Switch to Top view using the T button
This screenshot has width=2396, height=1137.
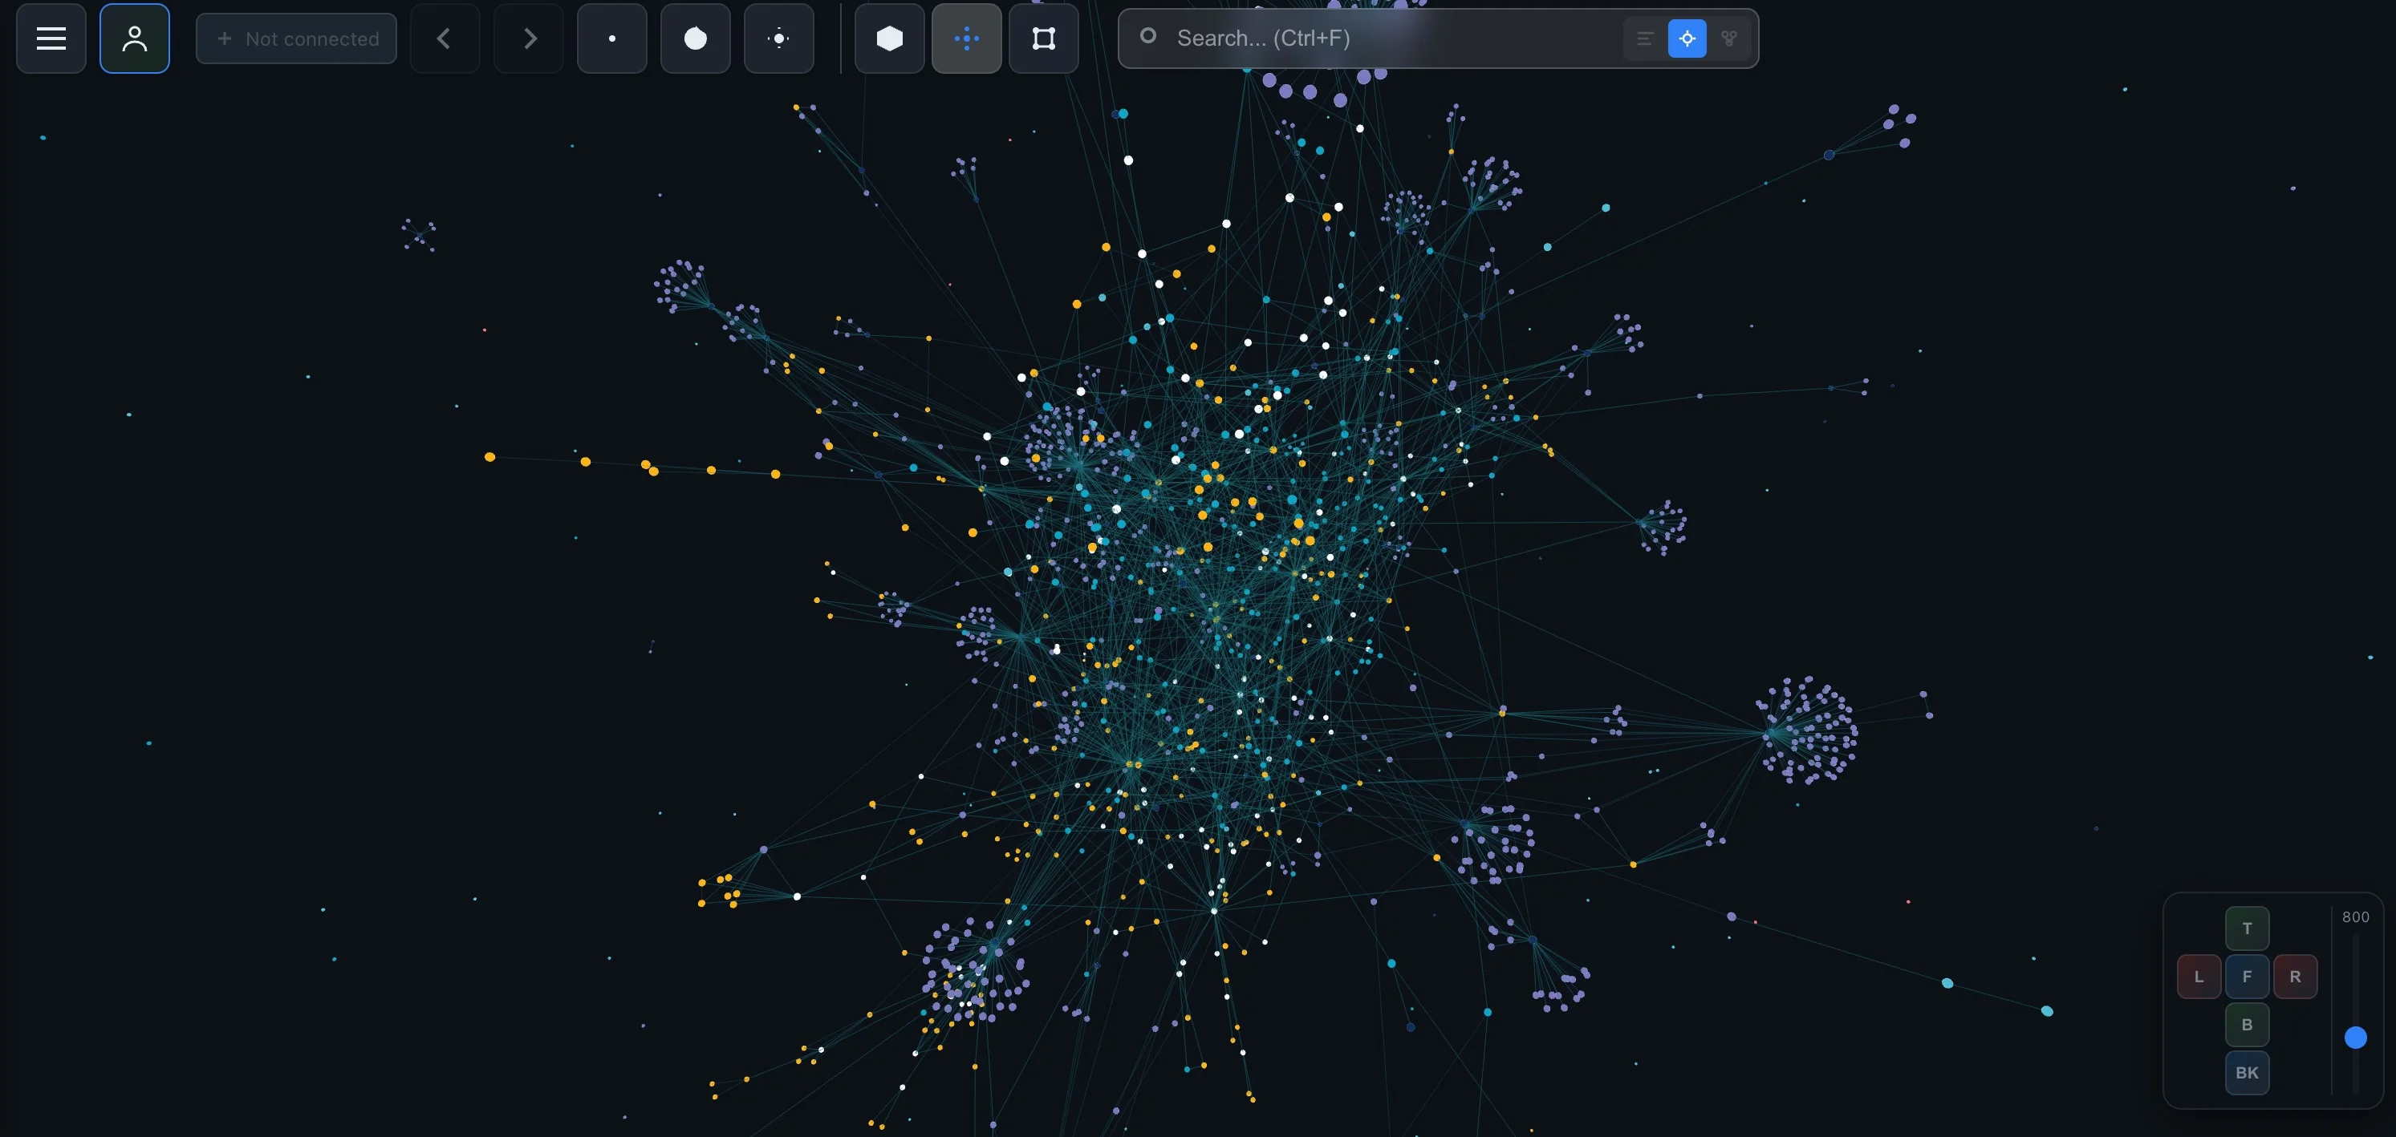pos(2248,928)
